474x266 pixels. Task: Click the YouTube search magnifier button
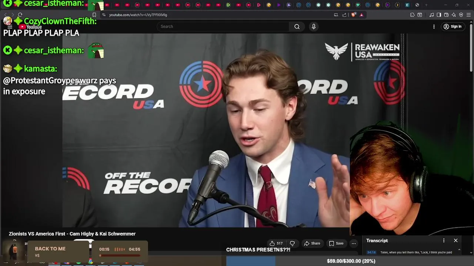click(x=297, y=27)
